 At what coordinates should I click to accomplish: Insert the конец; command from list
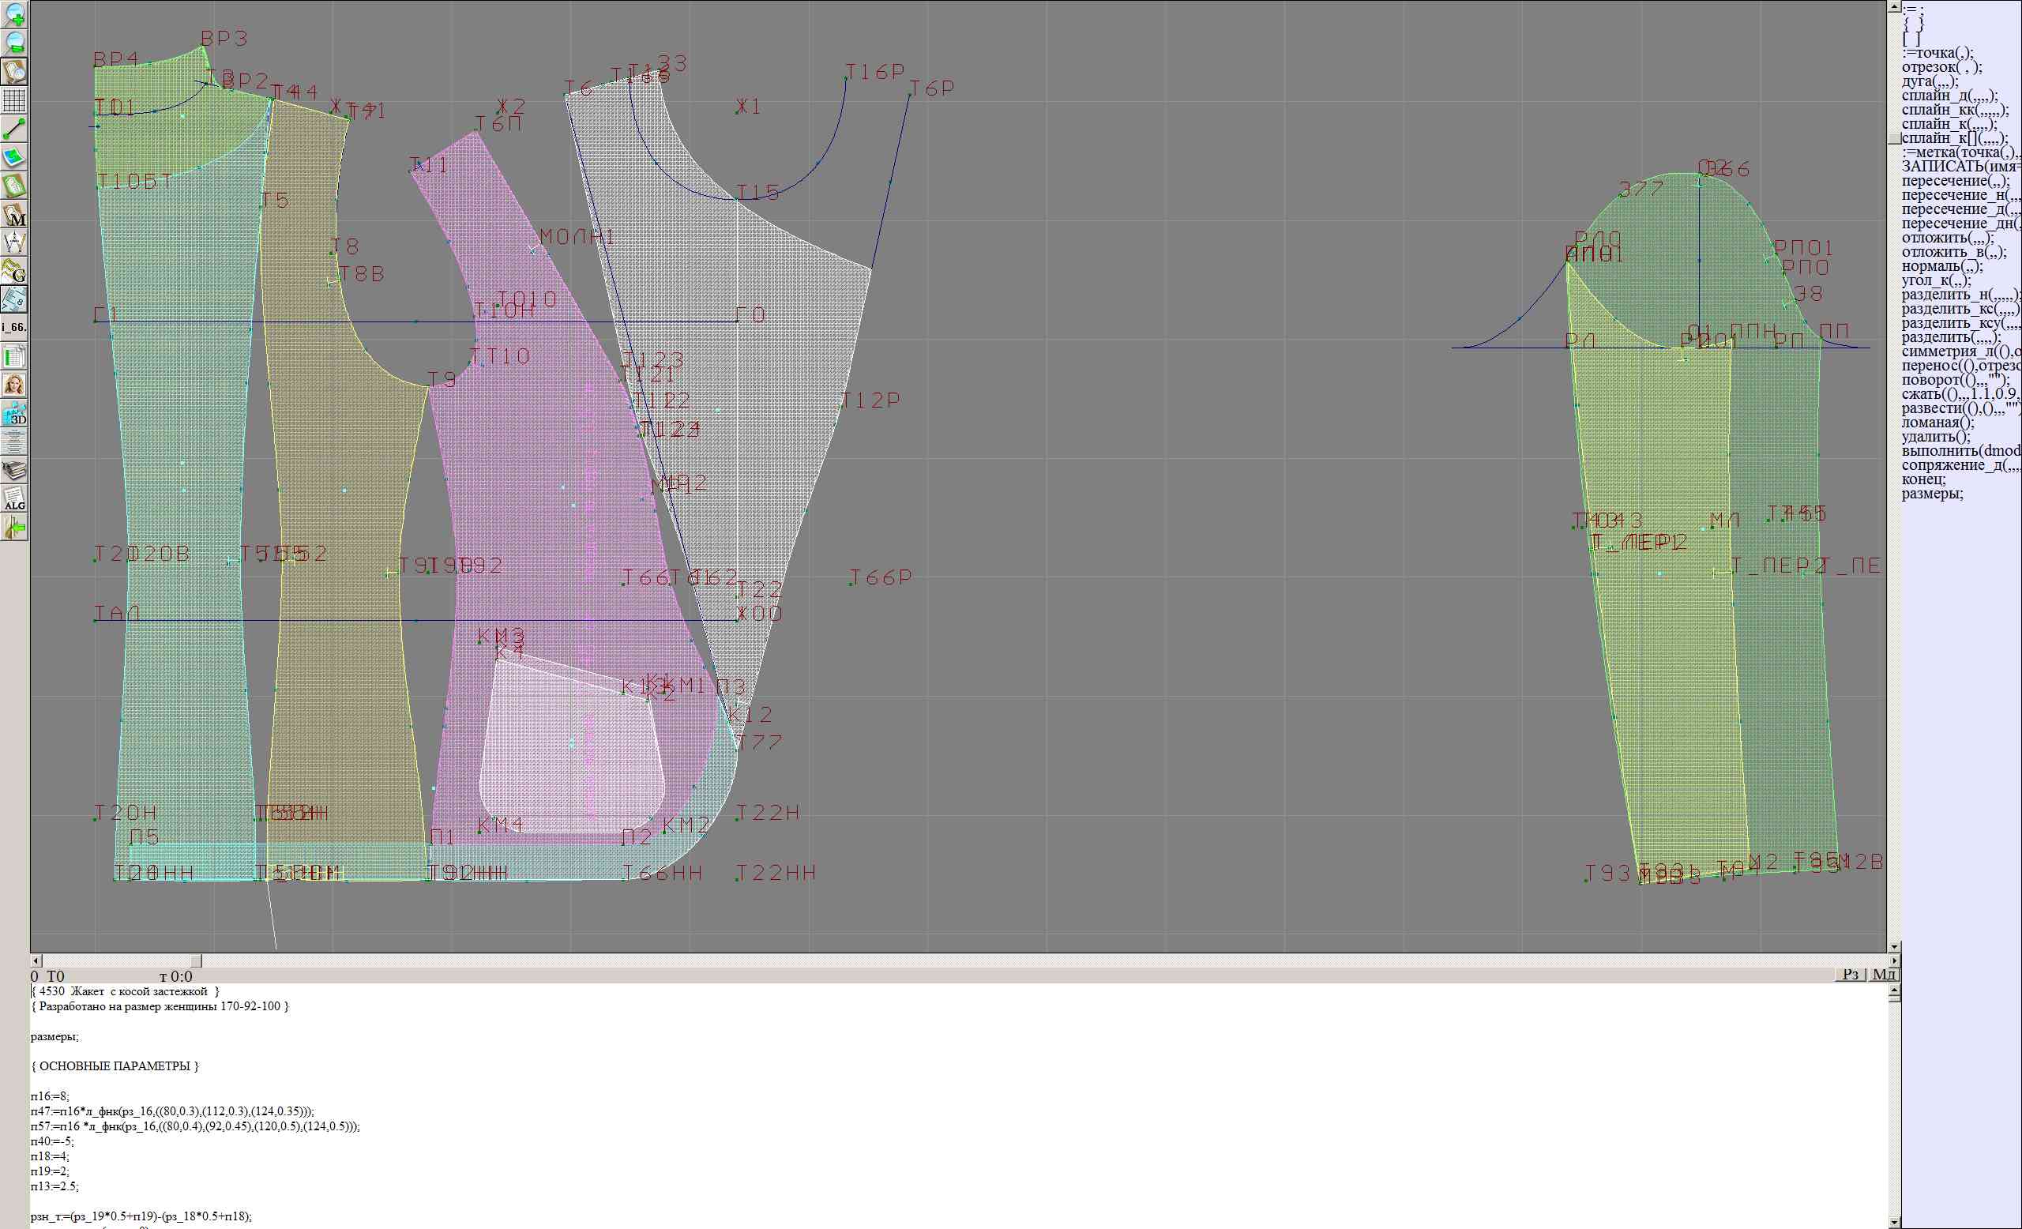(1923, 479)
